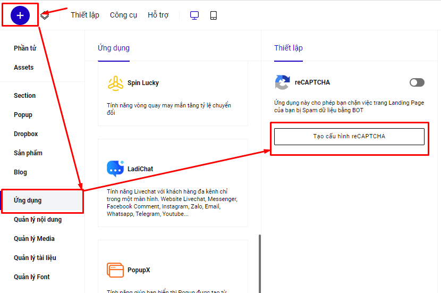Open the Thiết lập menu

(85, 15)
